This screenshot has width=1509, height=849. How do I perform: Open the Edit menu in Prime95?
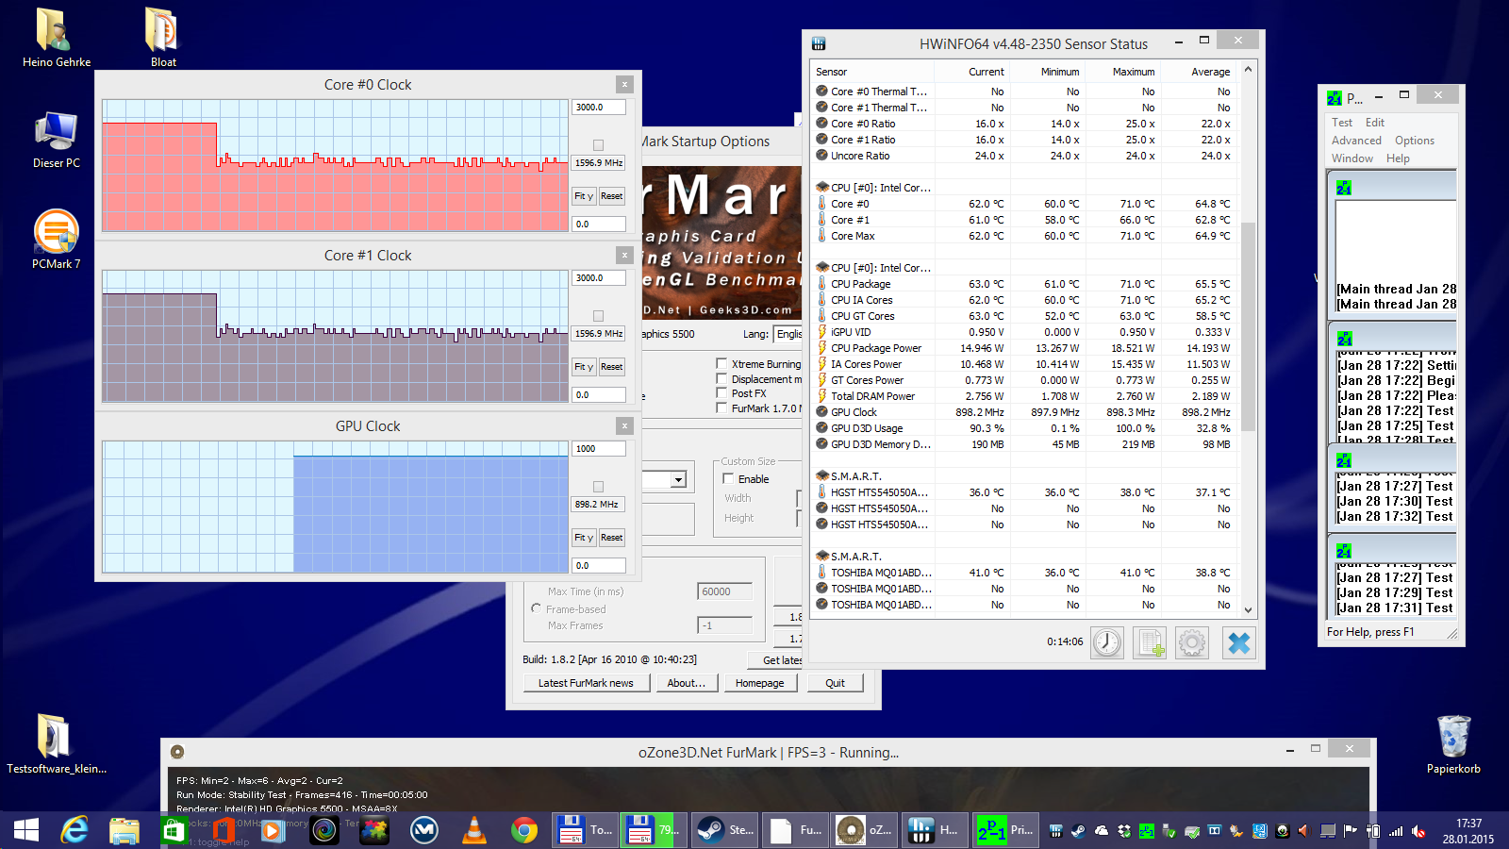pyautogui.click(x=1375, y=123)
